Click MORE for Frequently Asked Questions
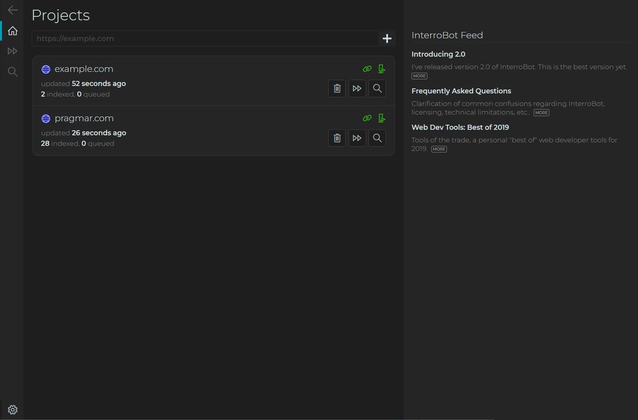 pyautogui.click(x=541, y=113)
